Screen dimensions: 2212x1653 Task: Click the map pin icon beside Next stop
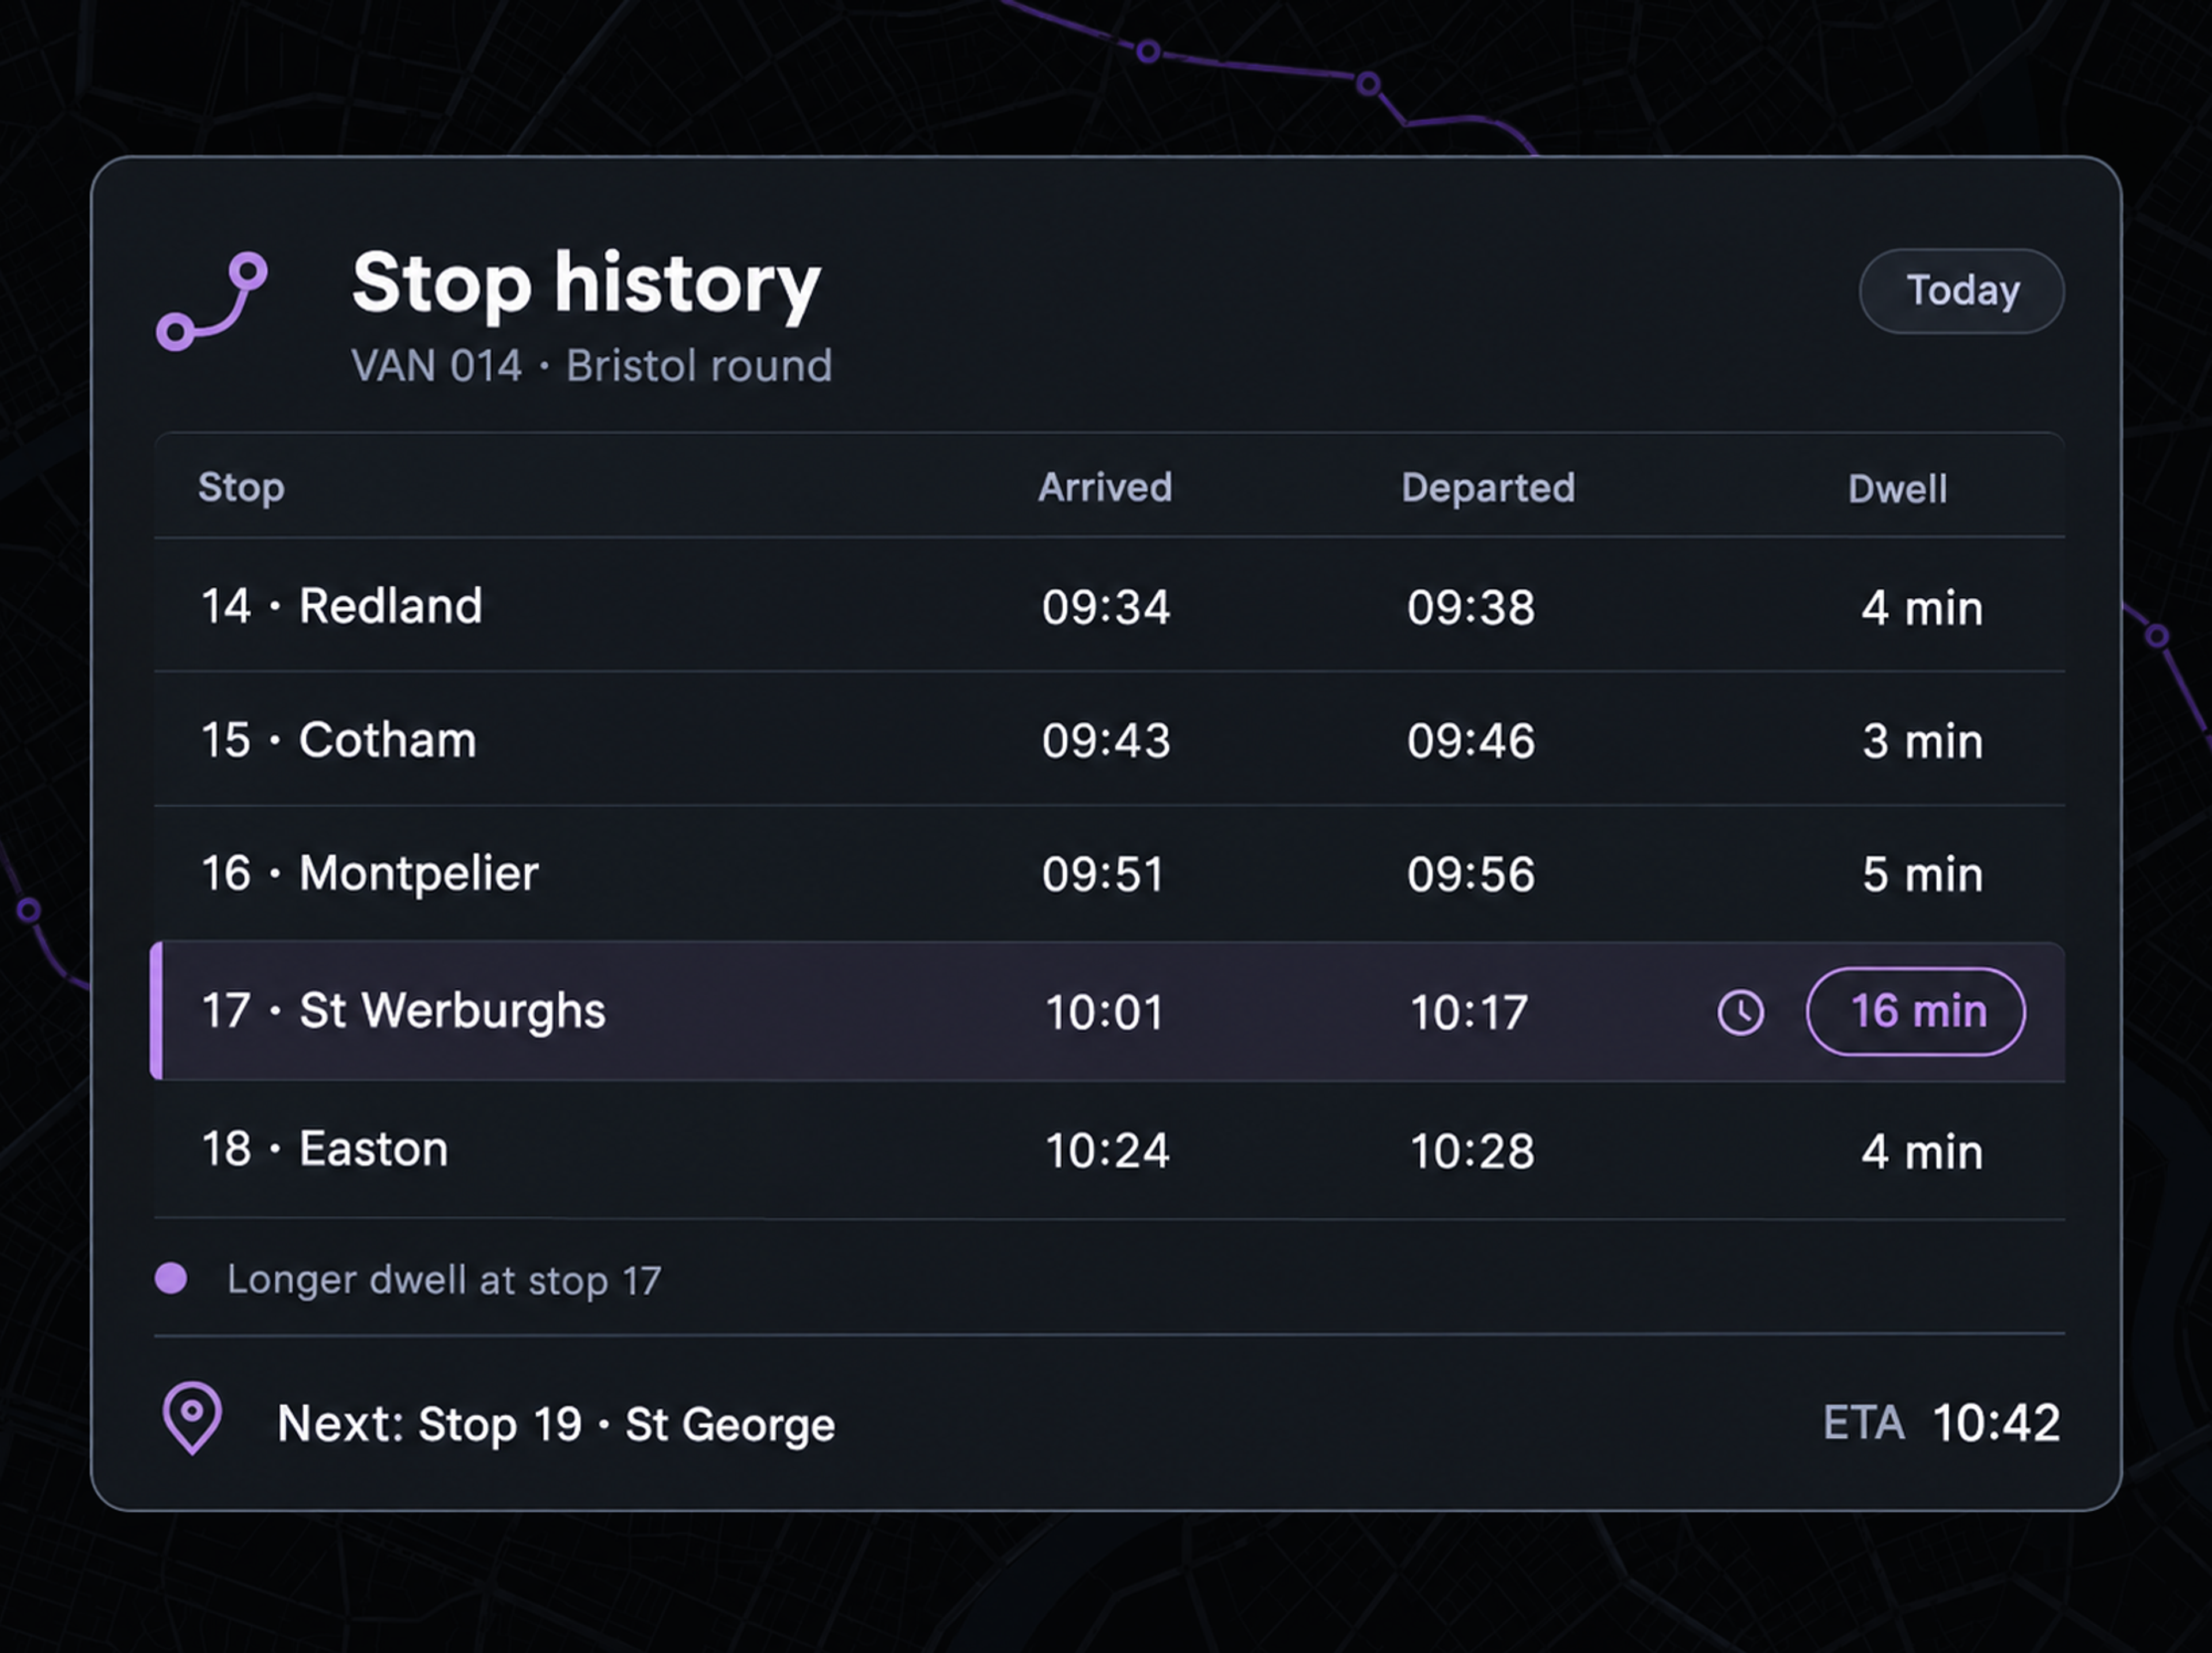[192, 1417]
